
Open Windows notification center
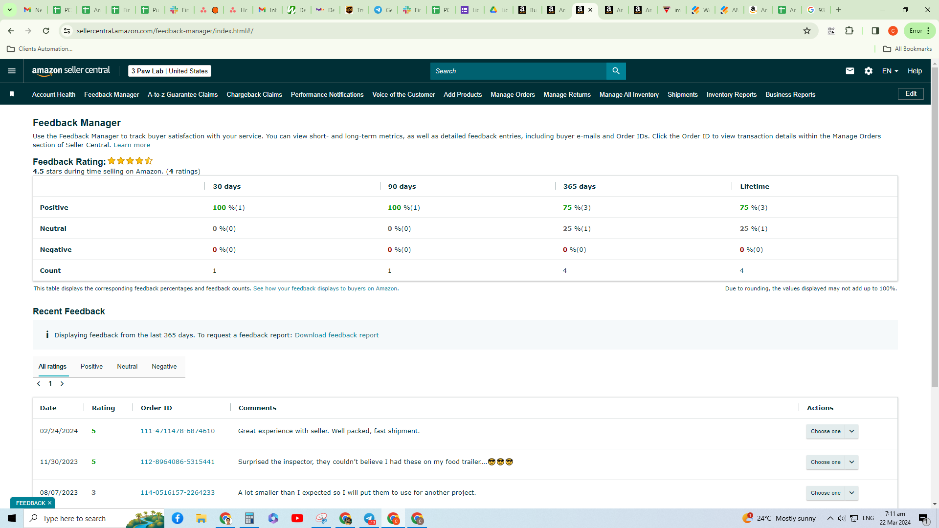click(924, 518)
